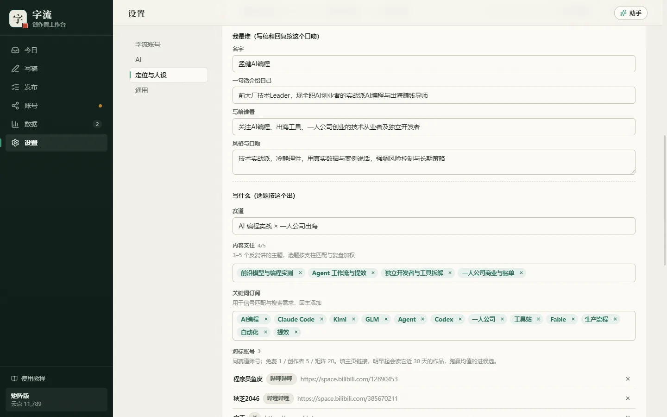Click the 风格与口吻 text area
The width and height of the screenshot is (667, 417).
coord(434,162)
